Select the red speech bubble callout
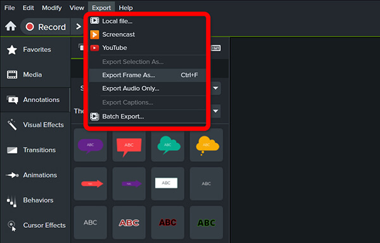This screenshot has height=243, width=380. coord(129,145)
